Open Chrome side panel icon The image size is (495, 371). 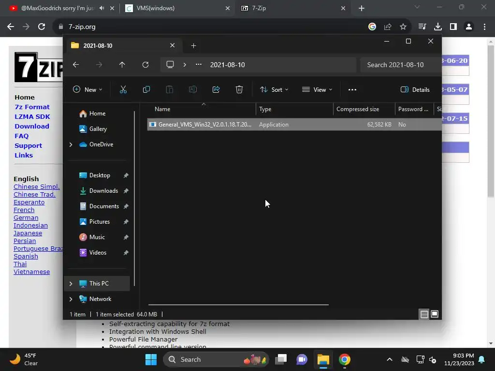(x=453, y=27)
